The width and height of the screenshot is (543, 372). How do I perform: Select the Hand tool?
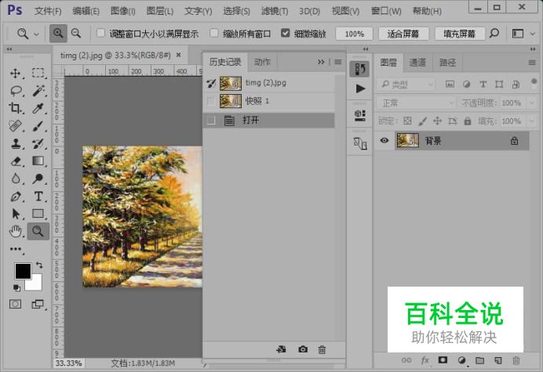(x=16, y=231)
